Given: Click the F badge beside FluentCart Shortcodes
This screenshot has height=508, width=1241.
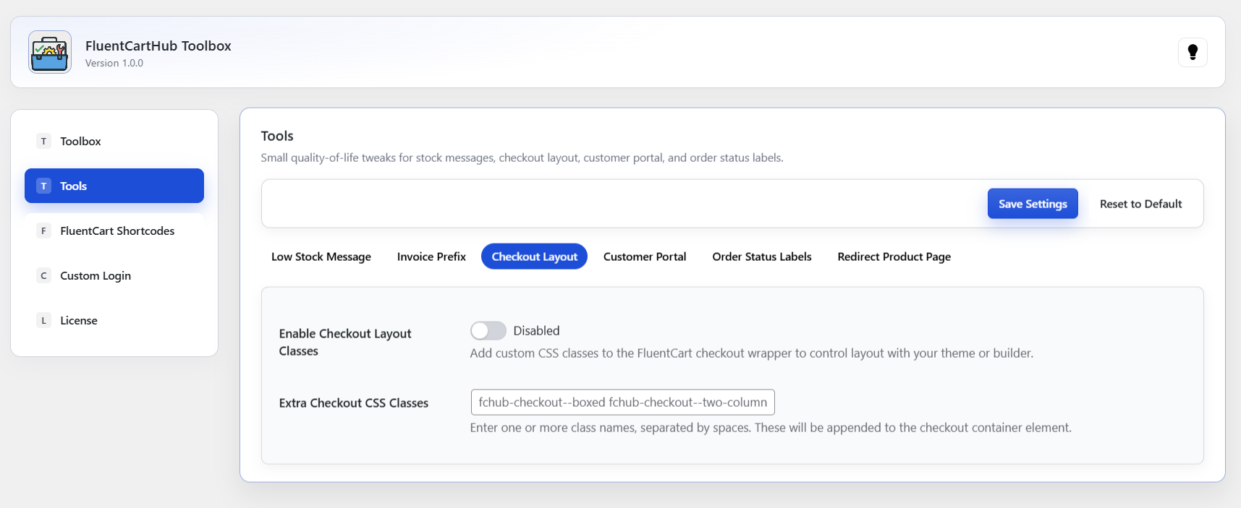Looking at the screenshot, I should [x=43, y=231].
